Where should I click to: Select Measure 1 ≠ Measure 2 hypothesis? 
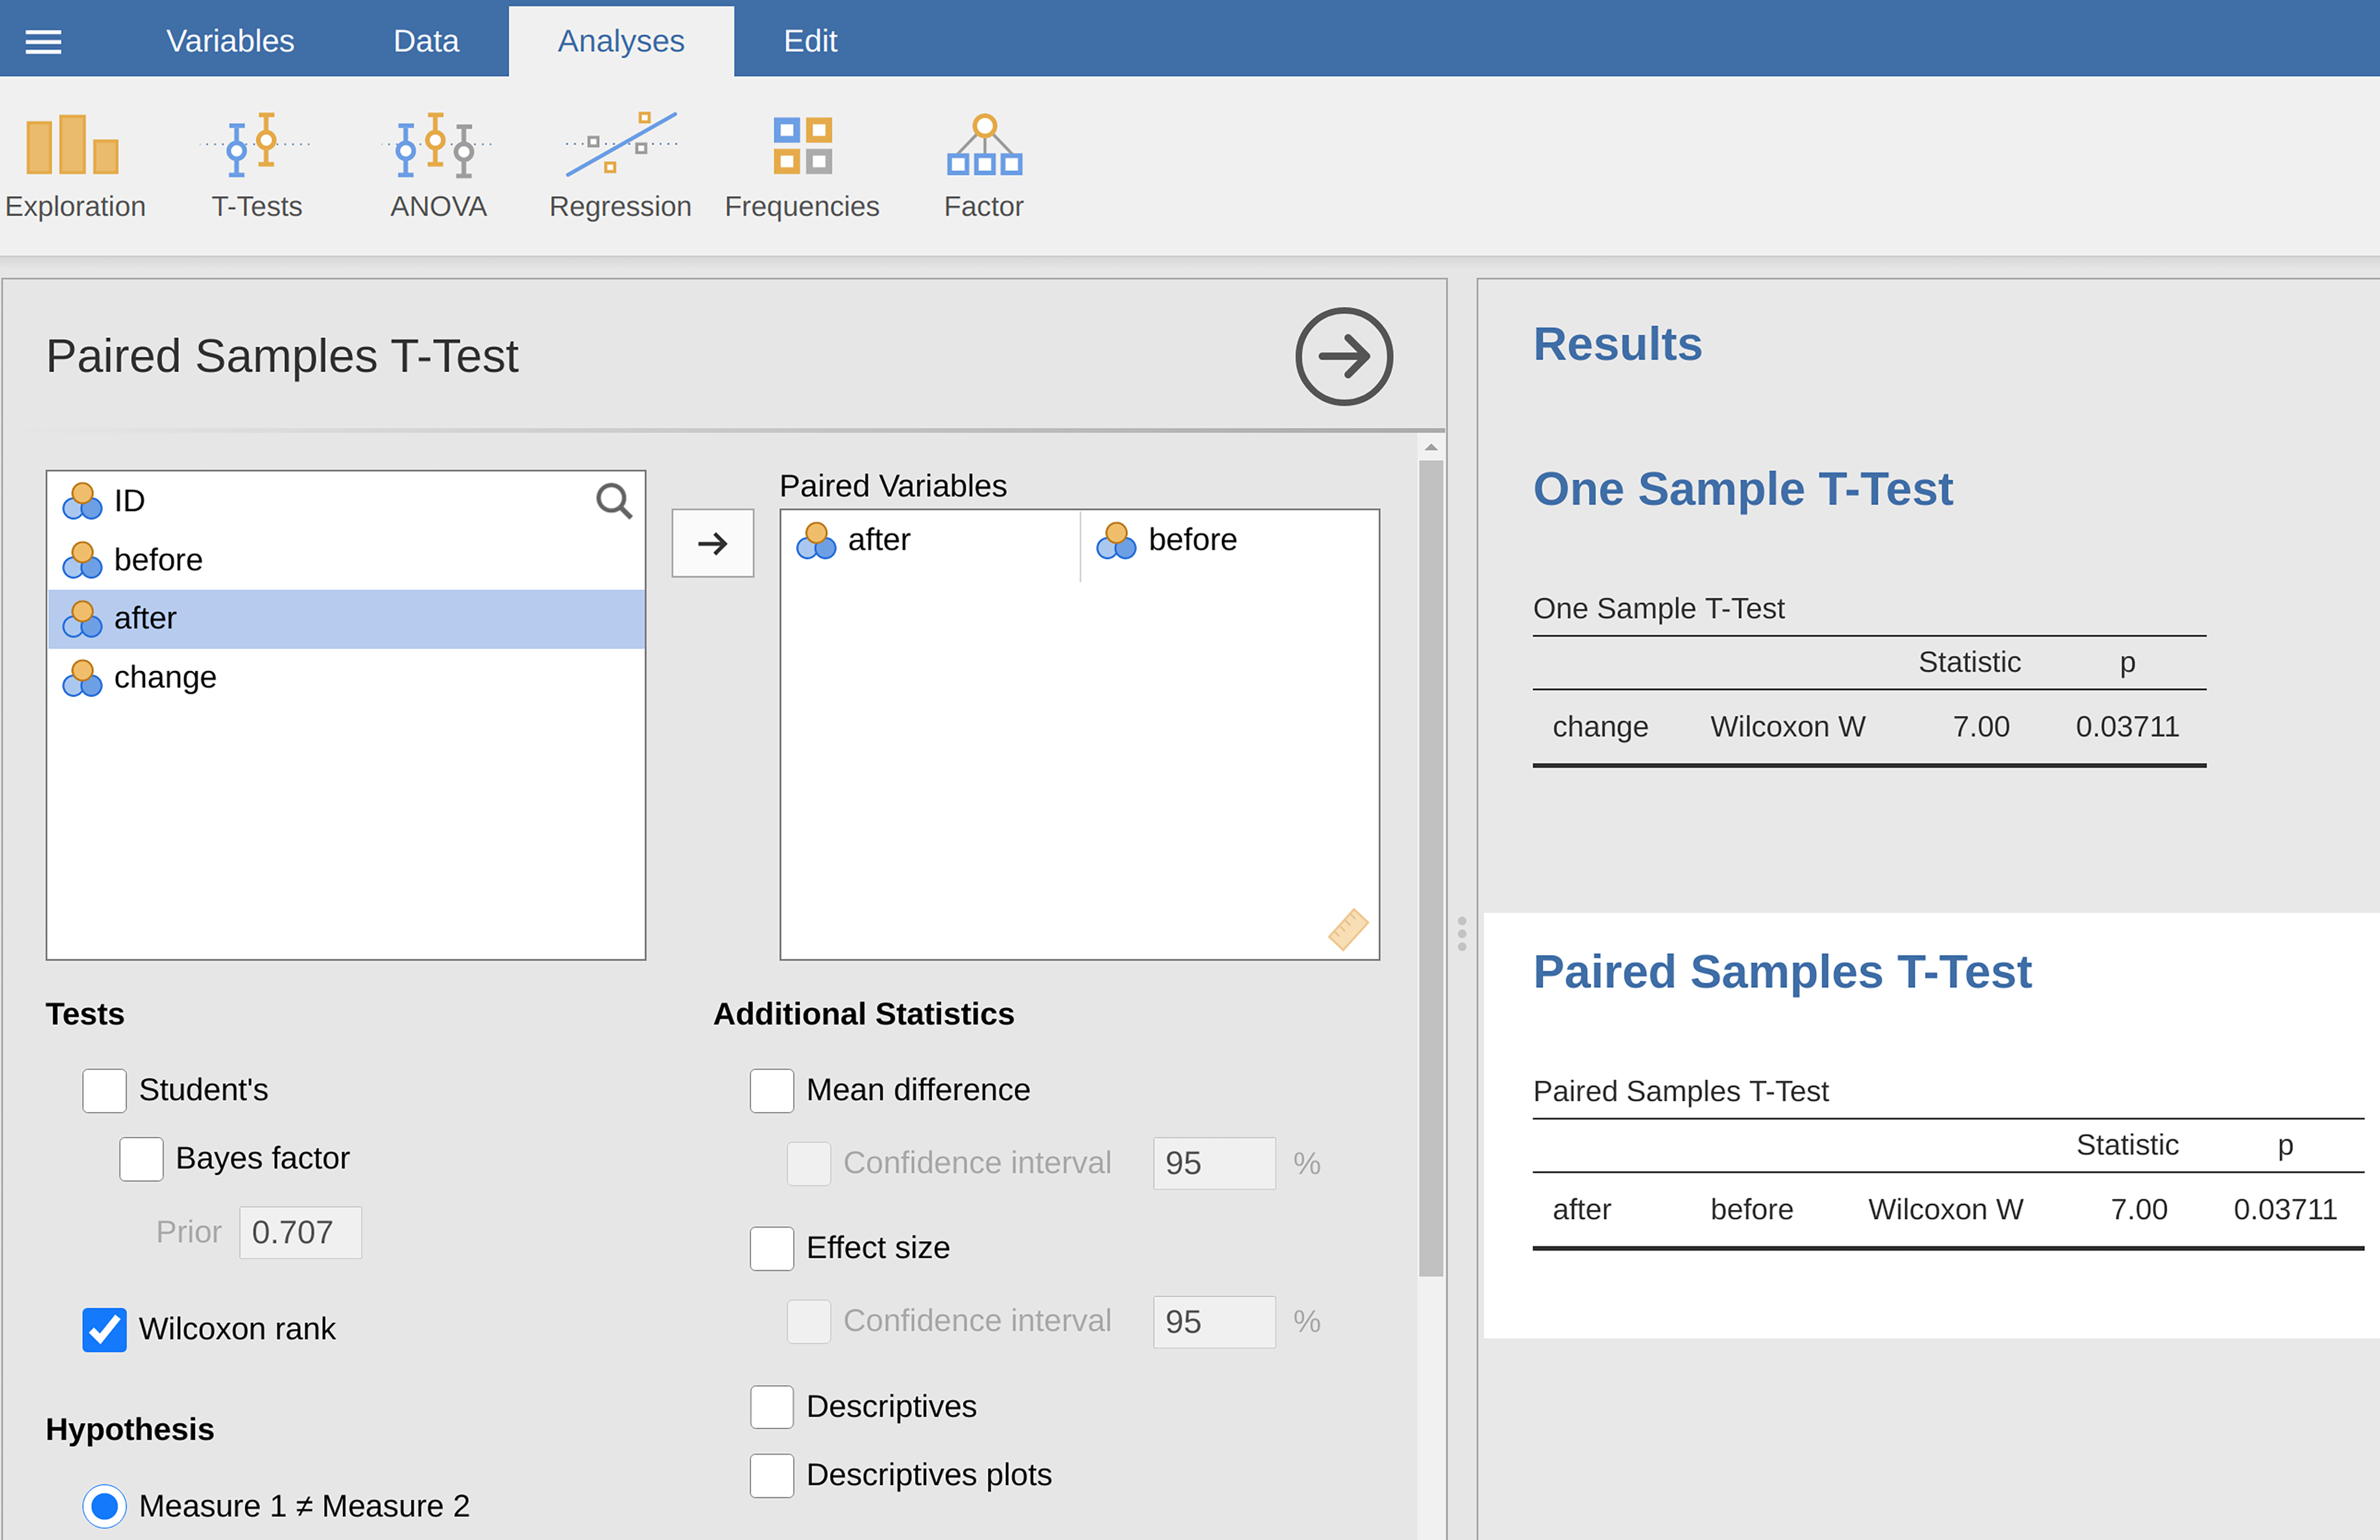pyautogui.click(x=104, y=1506)
